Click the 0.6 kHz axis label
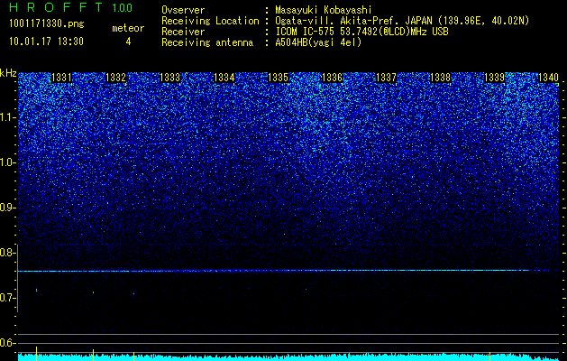This screenshot has width=567, height=361. 7,343
